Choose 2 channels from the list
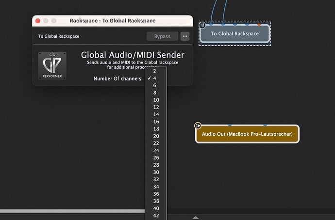The image size is (335, 220). click(155, 71)
